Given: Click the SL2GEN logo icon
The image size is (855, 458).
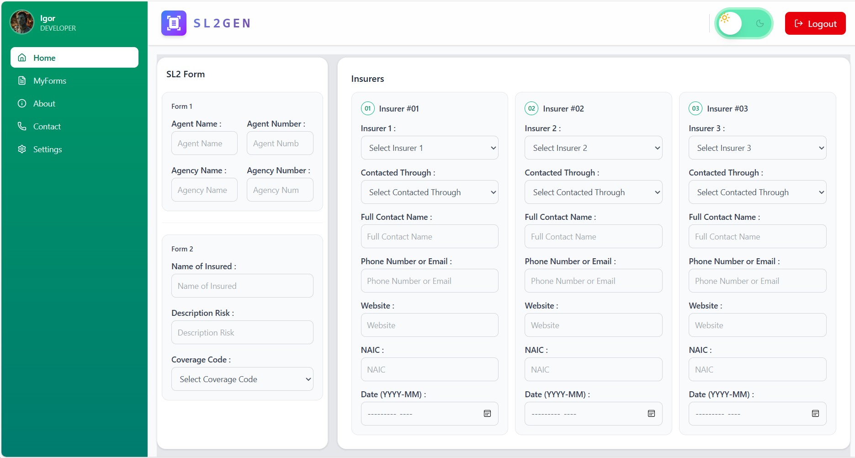Looking at the screenshot, I should click(174, 23).
